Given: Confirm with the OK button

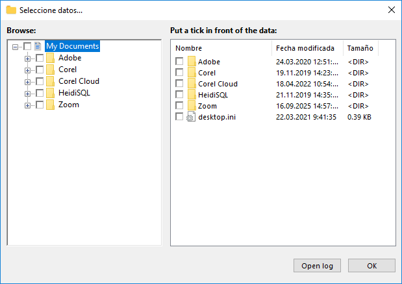Looking at the screenshot, I should [x=371, y=266].
